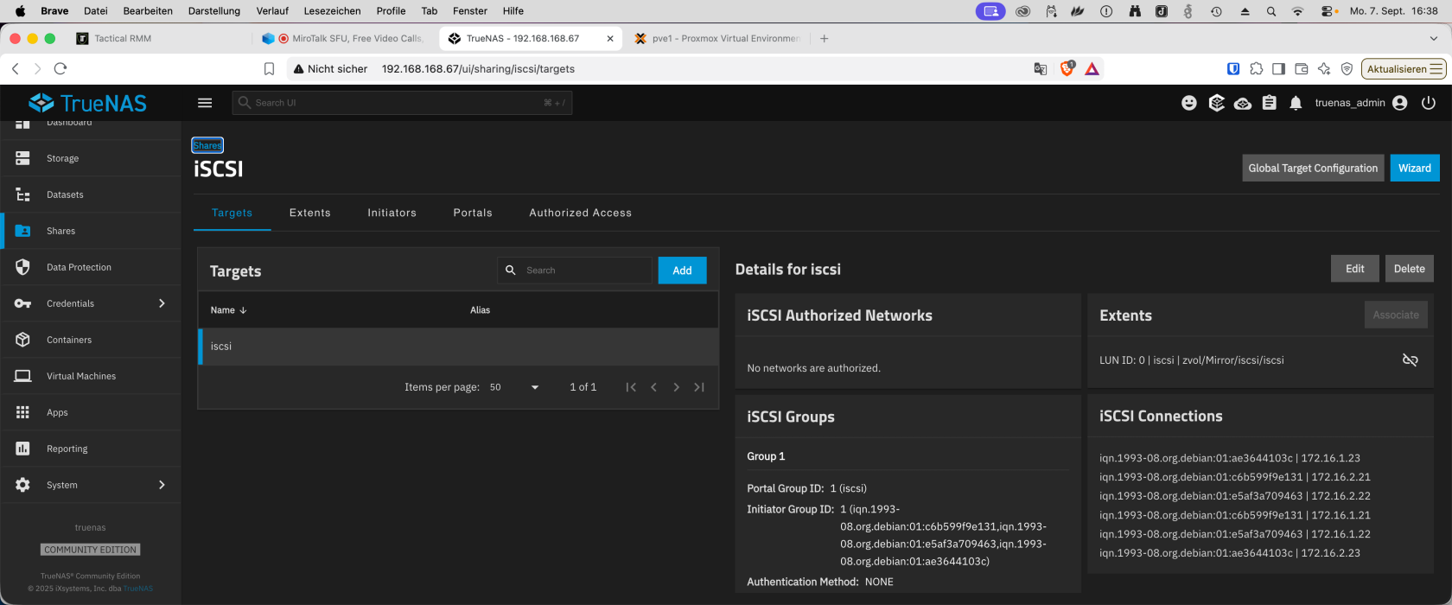Open the translate page icon
The image size is (1452, 605).
tap(1041, 68)
